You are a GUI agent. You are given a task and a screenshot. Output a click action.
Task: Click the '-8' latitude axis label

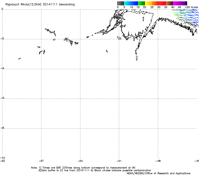[2, 128]
